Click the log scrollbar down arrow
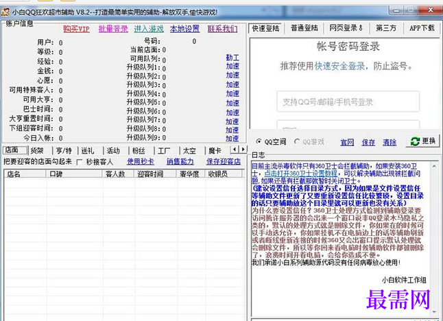This screenshot has height=321, width=443. point(434,311)
